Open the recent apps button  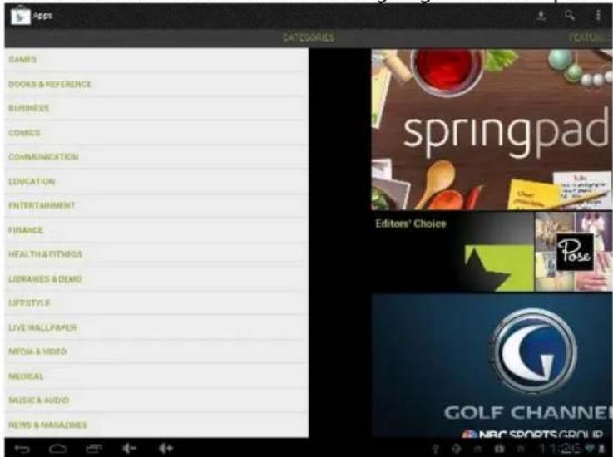(x=94, y=449)
